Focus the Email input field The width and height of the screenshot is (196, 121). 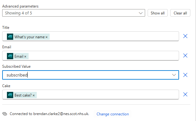tap(90, 55)
